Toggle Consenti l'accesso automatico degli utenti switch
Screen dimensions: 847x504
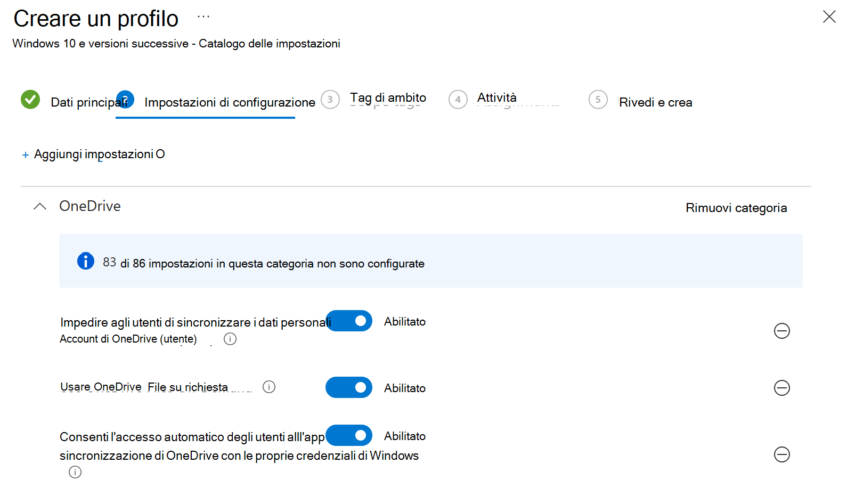coord(349,435)
